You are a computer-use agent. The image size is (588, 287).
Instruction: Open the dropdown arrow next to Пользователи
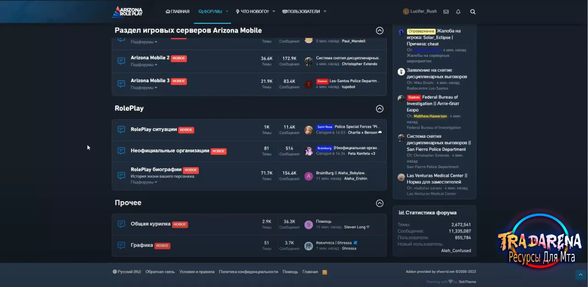tap(325, 11)
